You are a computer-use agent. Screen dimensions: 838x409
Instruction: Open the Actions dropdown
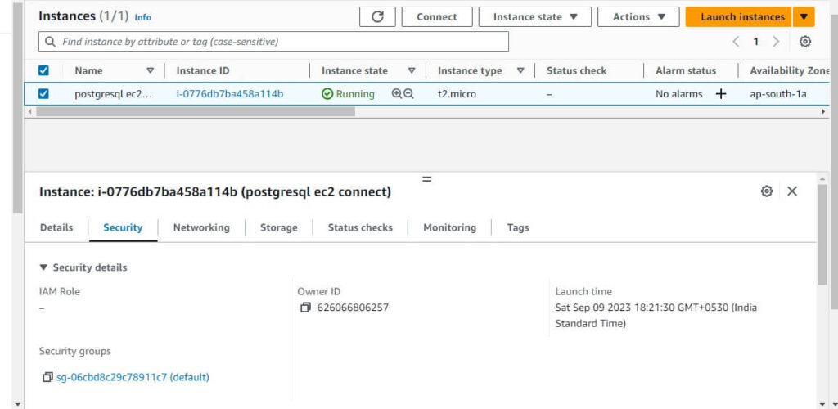point(638,16)
